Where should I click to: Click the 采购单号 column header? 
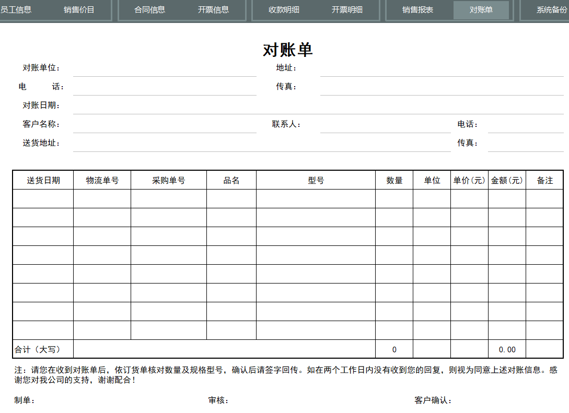point(169,180)
